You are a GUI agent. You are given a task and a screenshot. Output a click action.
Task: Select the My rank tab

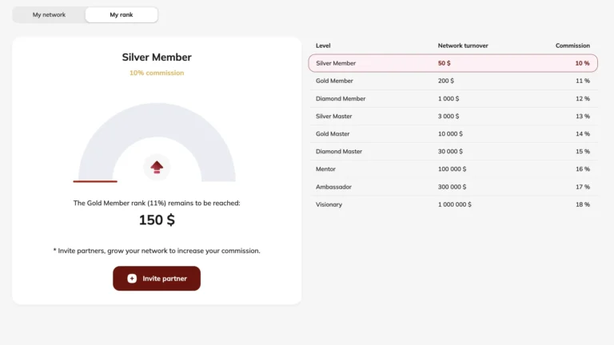[x=122, y=15]
